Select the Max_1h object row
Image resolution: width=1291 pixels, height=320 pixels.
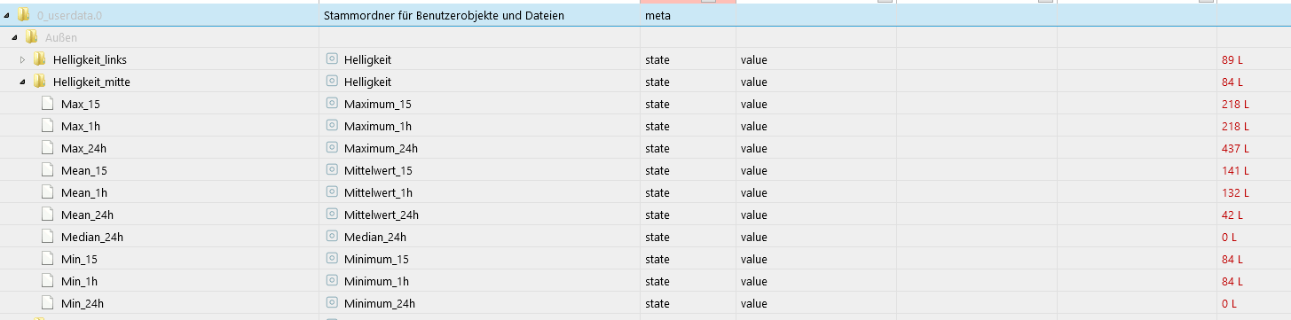coord(645,126)
